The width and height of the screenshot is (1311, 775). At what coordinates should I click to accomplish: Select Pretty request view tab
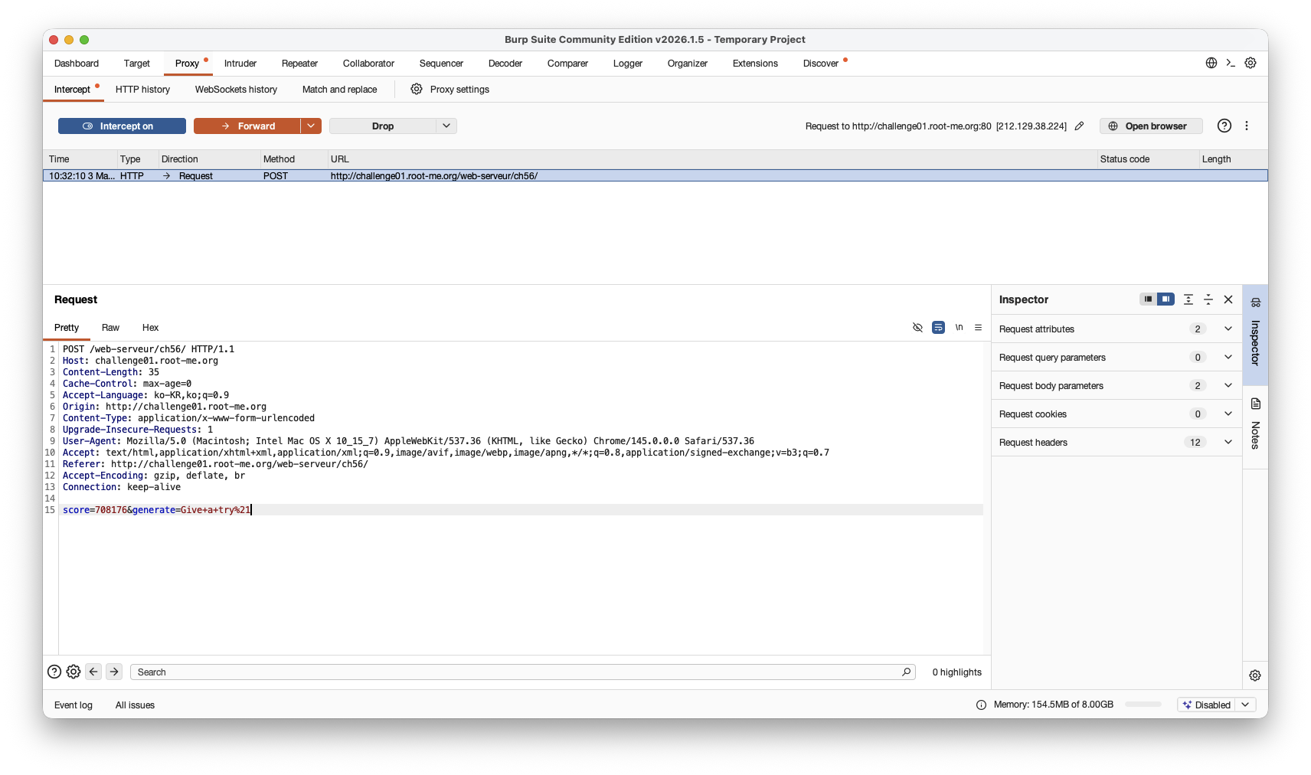pos(67,328)
